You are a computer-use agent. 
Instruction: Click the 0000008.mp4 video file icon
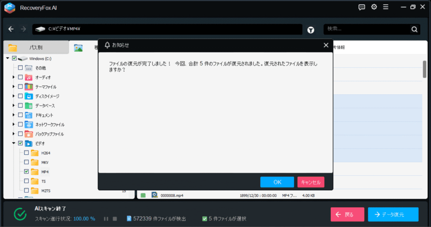coord(154,195)
